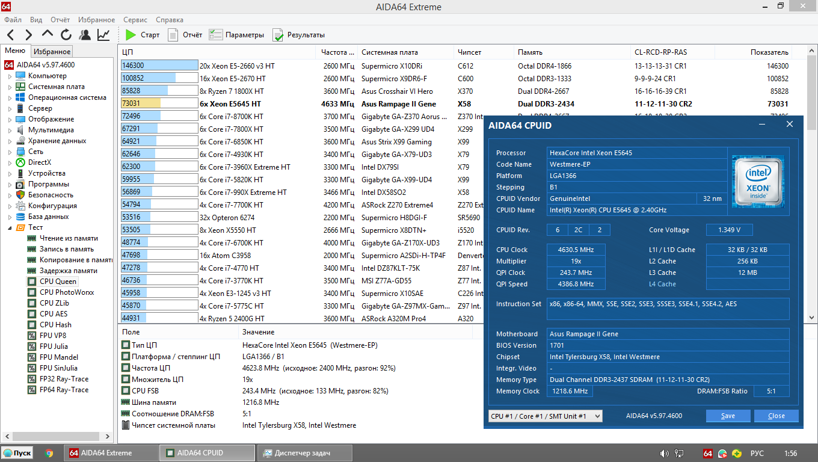Image resolution: width=818 pixels, height=462 pixels.
Task: Open the CPU #1 / Core #1 dropdown
Action: coord(545,416)
